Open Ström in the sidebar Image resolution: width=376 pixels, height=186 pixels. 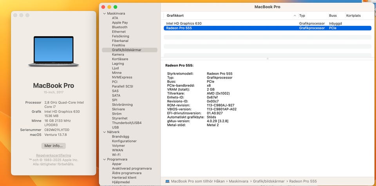(x=117, y=114)
